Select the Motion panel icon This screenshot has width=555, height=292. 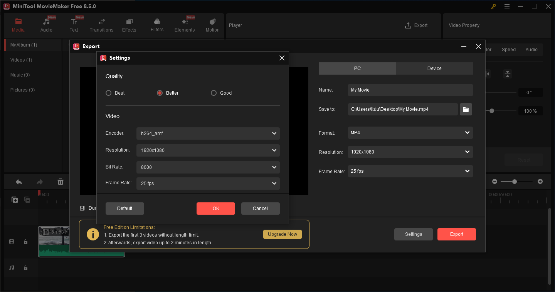click(212, 25)
